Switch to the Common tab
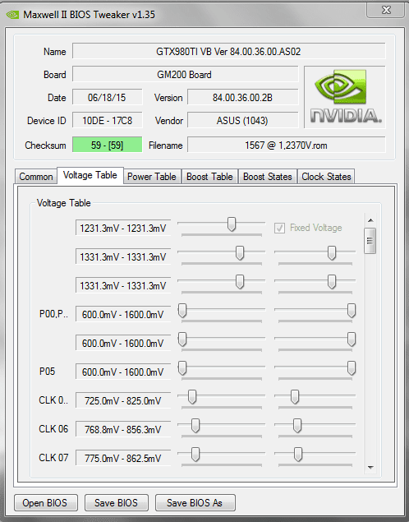Screen dimensions: 409x522 [35, 177]
